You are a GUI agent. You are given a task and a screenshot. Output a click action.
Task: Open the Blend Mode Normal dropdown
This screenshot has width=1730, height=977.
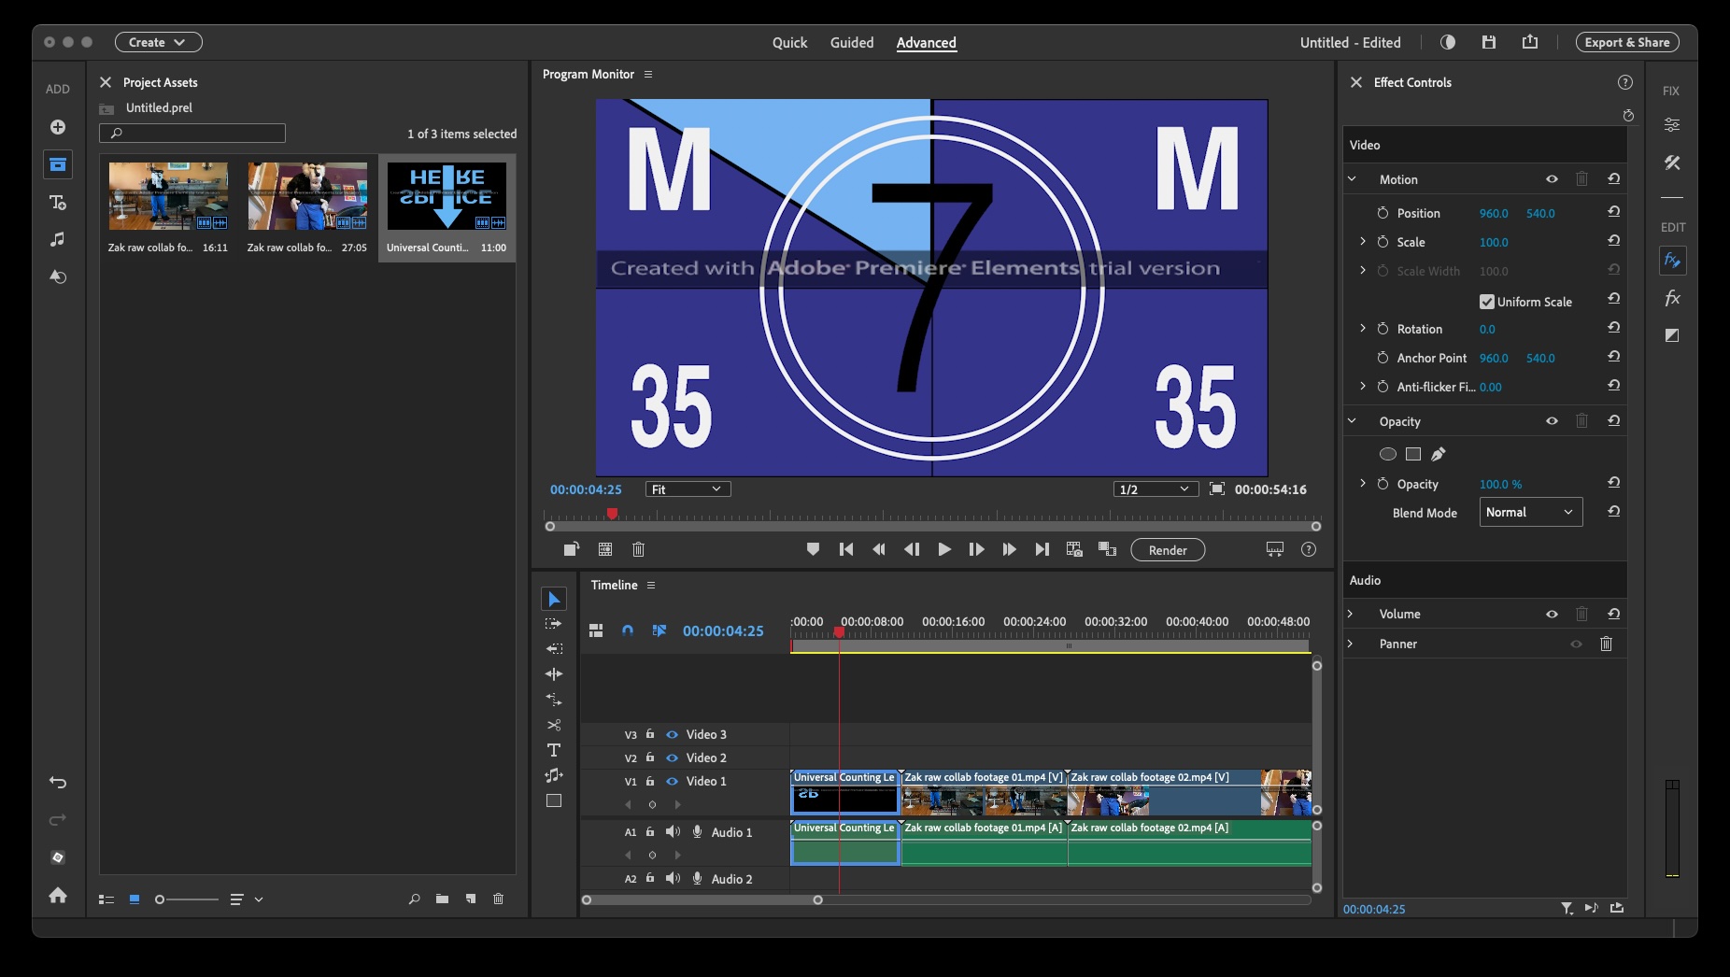tap(1530, 513)
